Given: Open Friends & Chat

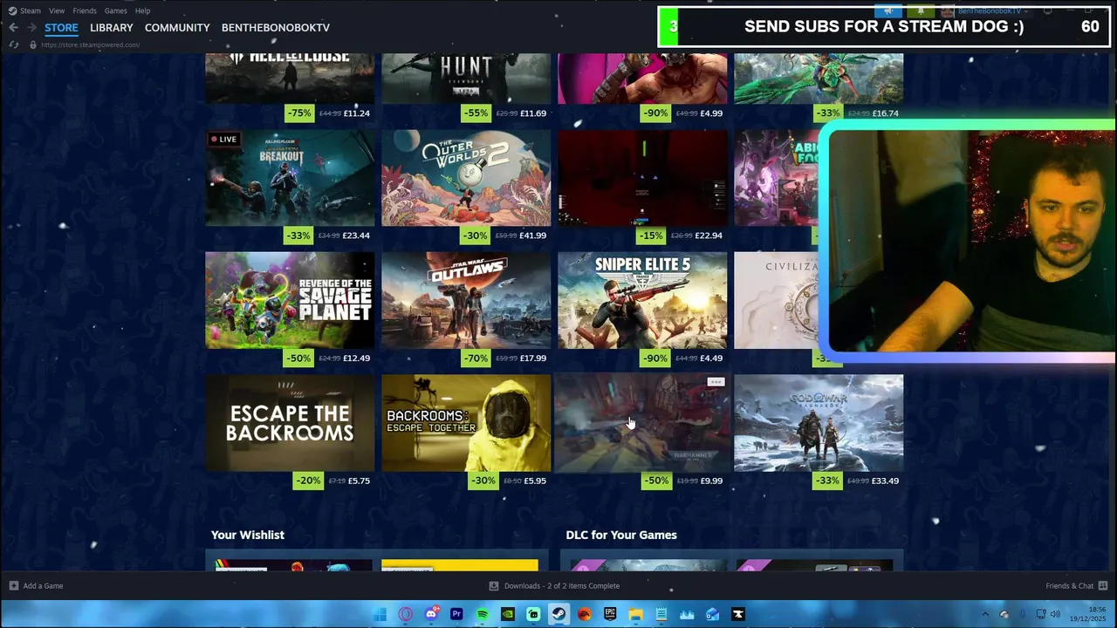Looking at the screenshot, I should coord(1076,585).
